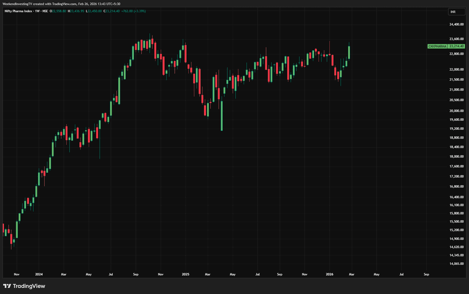Click the 16,100.00 price axis label
Image resolution: width=469 pixels, height=294 pixels.
456,205
